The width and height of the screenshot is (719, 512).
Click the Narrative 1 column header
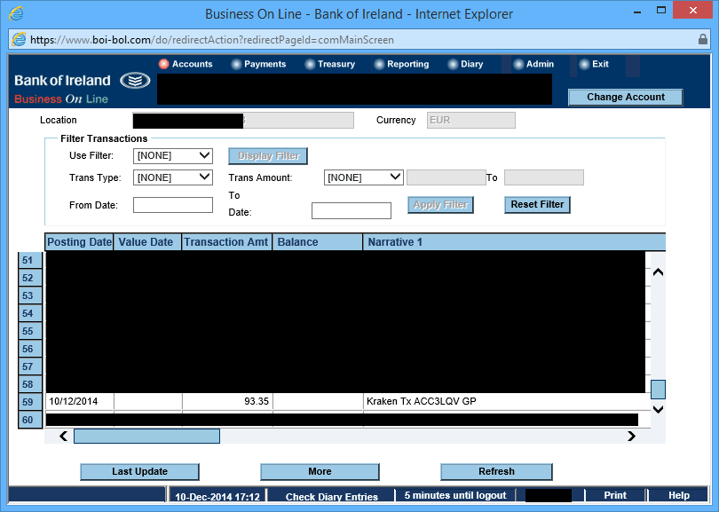514,242
